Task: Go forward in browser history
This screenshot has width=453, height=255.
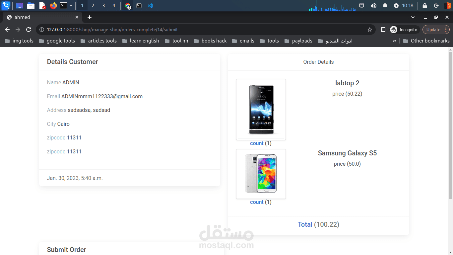Action: (18, 30)
